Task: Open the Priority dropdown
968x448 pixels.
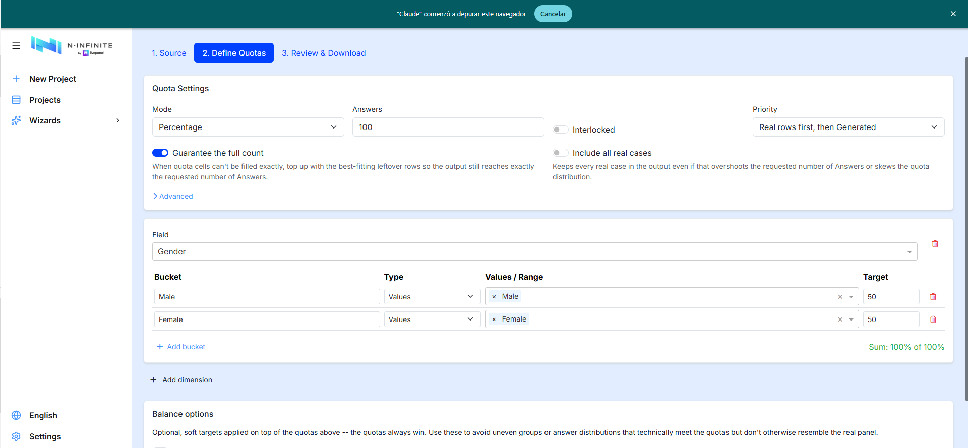Action: point(849,127)
